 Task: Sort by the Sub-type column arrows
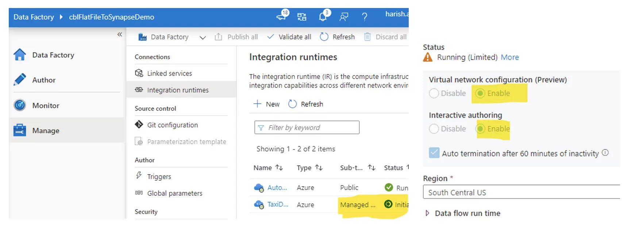pos(372,167)
